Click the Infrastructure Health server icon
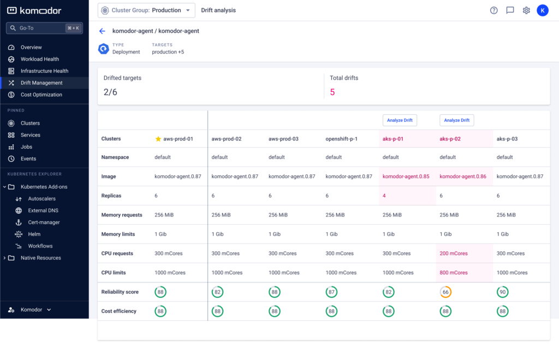Viewport: 559px width, 346px height. (x=11, y=71)
